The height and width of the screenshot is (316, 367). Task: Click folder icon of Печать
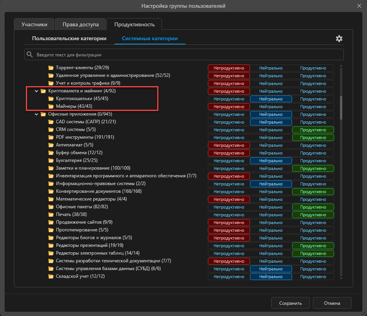pyautogui.click(x=51, y=215)
